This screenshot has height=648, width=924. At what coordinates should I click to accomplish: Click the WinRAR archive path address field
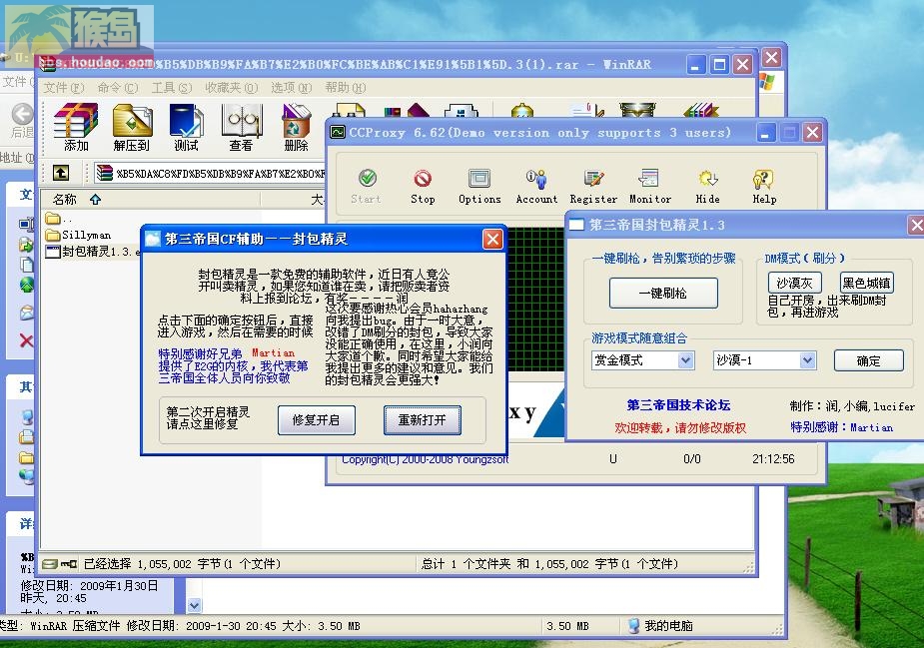click(x=212, y=173)
